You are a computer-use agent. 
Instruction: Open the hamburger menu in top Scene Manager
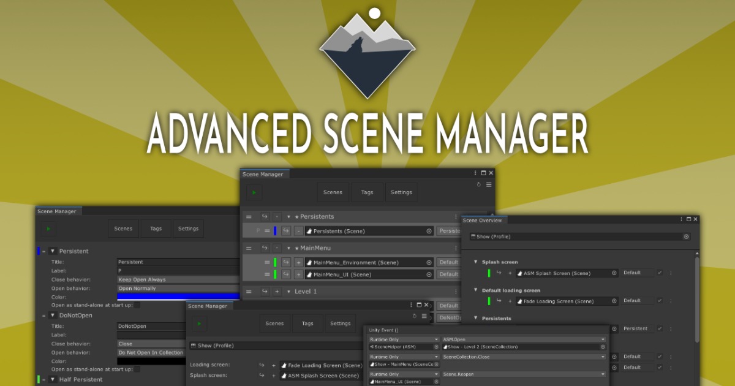pyautogui.click(x=489, y=184)
